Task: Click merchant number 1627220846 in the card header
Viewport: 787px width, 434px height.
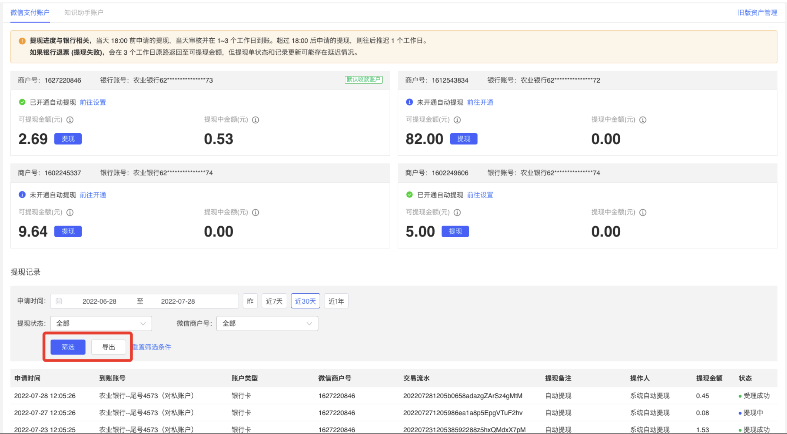Action: 63,80
